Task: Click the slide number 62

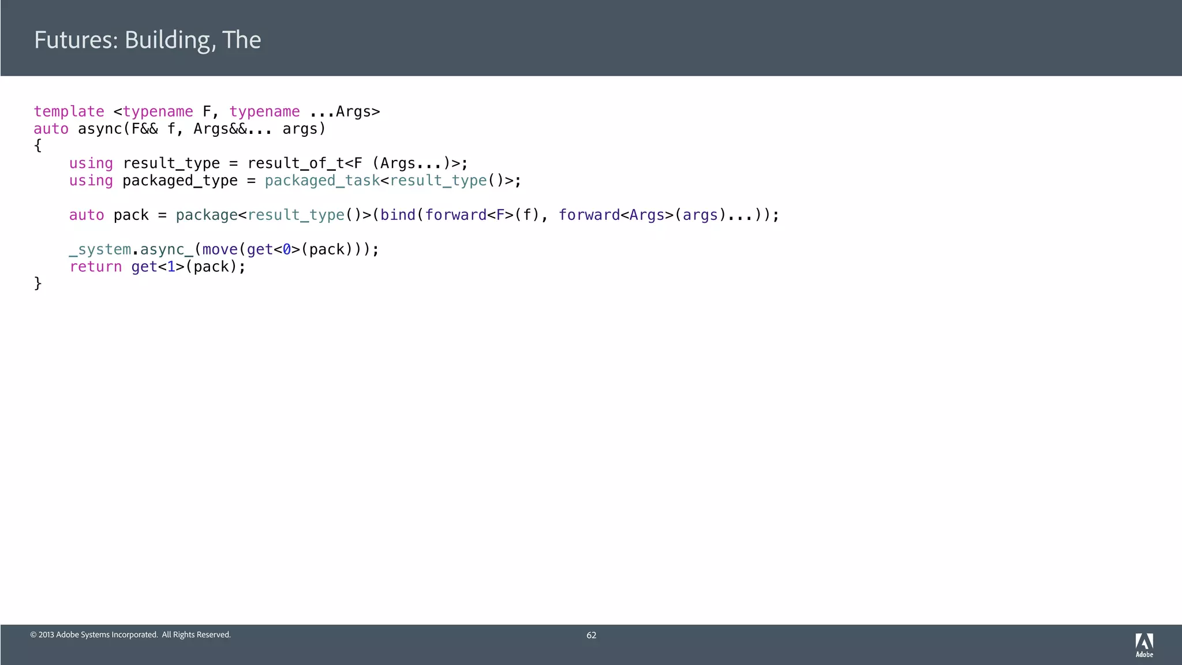Action: (591, 635)
